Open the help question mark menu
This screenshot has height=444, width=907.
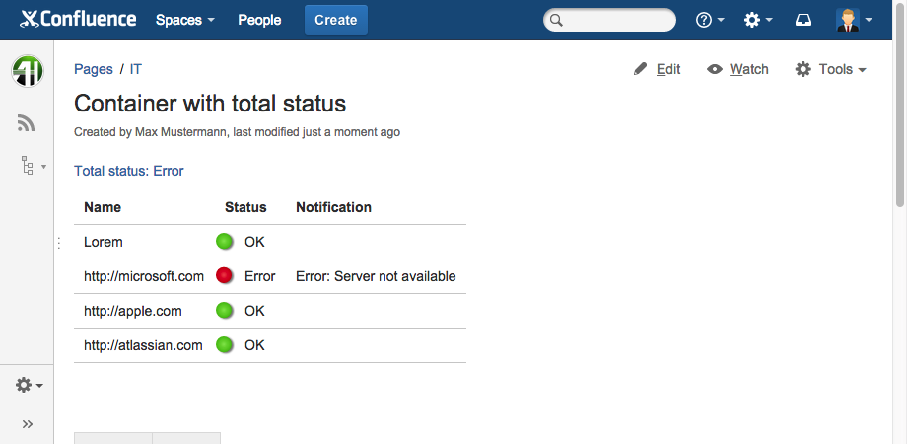(709, 20)
